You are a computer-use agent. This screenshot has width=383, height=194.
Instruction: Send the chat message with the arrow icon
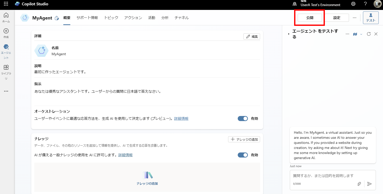coord(370,184)
